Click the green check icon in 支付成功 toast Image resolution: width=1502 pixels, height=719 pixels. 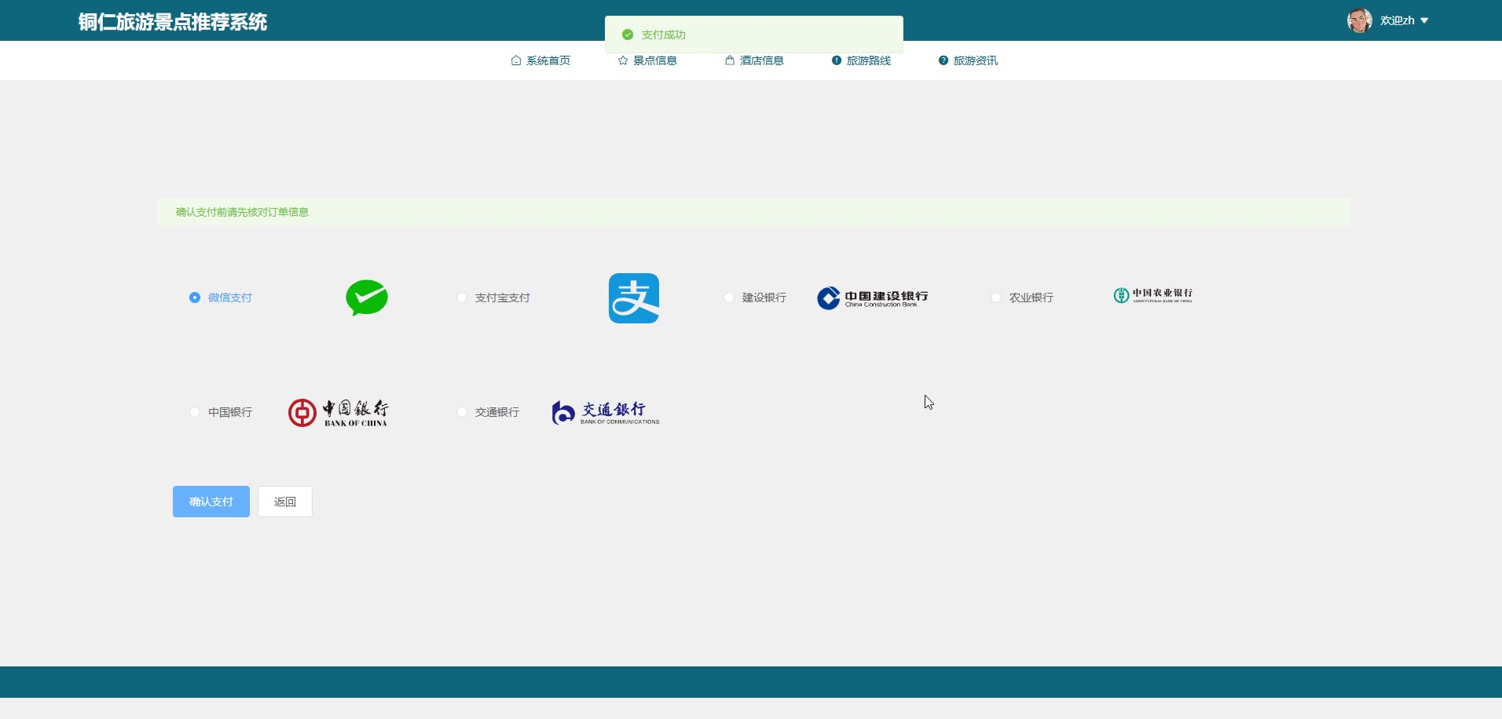pyautogui.click(x=628, y=35)
